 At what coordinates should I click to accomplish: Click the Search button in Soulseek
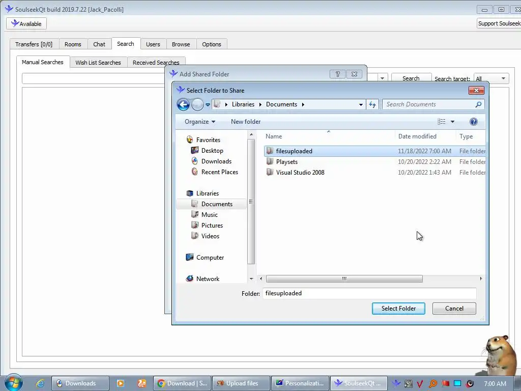pos(411,78)
